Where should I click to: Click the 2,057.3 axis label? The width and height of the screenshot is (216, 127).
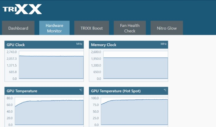pyautogui.click(x=12, y=59)
